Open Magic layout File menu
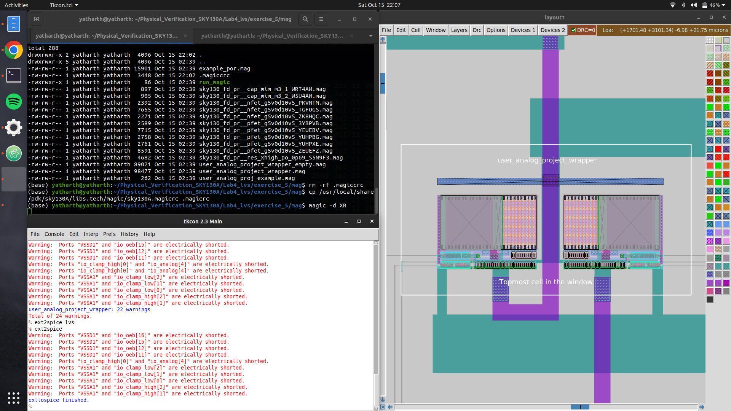This screenshot has width=731, height=411. [386, 30]
